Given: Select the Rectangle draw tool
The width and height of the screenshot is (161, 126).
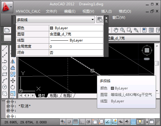Looking at the screenshot, I should [x=5, y=74].
